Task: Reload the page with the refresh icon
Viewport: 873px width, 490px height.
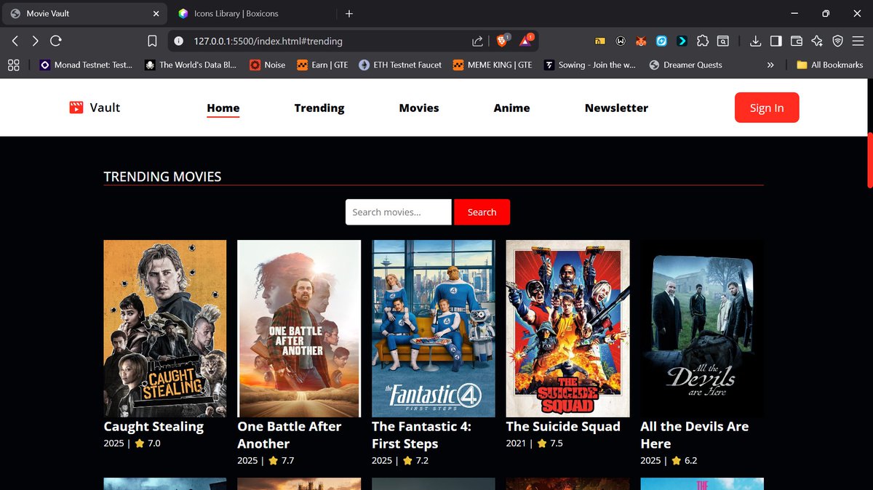Action: tap(56, 41)
